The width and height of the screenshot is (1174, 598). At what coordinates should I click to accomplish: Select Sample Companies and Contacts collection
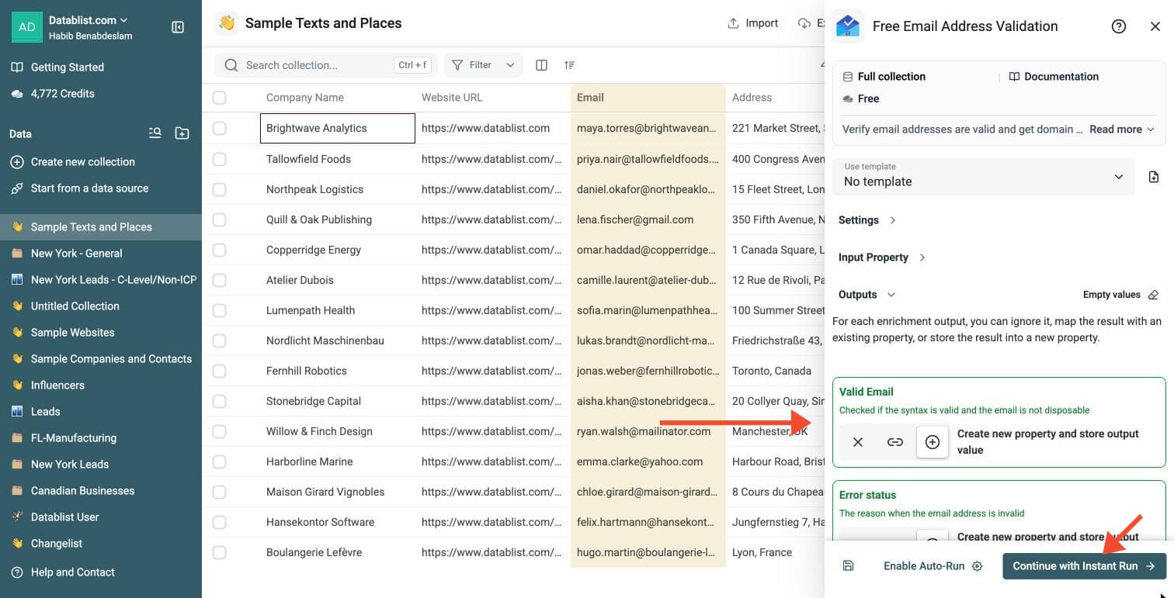pyautogui.click(x=101, y=359)
